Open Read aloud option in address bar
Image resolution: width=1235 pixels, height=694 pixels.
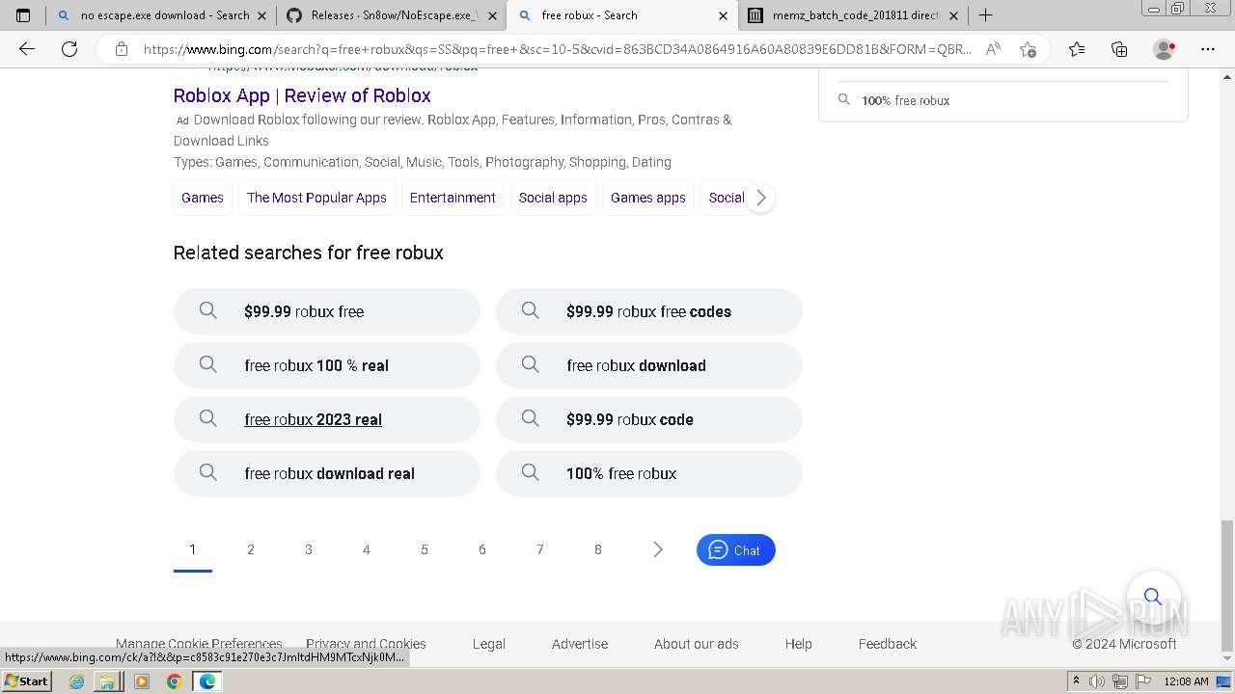coord(993,49)
